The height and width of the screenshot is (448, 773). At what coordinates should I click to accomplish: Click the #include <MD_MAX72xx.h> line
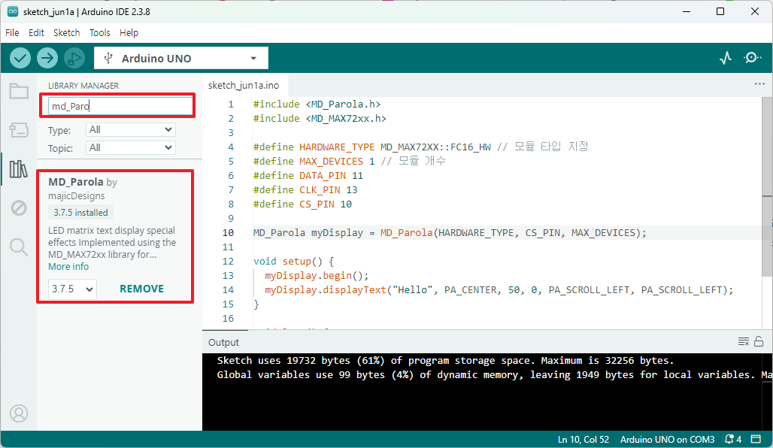coord(320,118)
